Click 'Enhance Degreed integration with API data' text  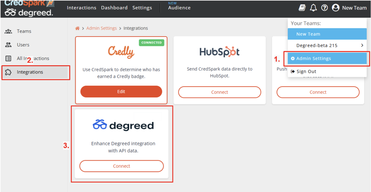[123, 147]
